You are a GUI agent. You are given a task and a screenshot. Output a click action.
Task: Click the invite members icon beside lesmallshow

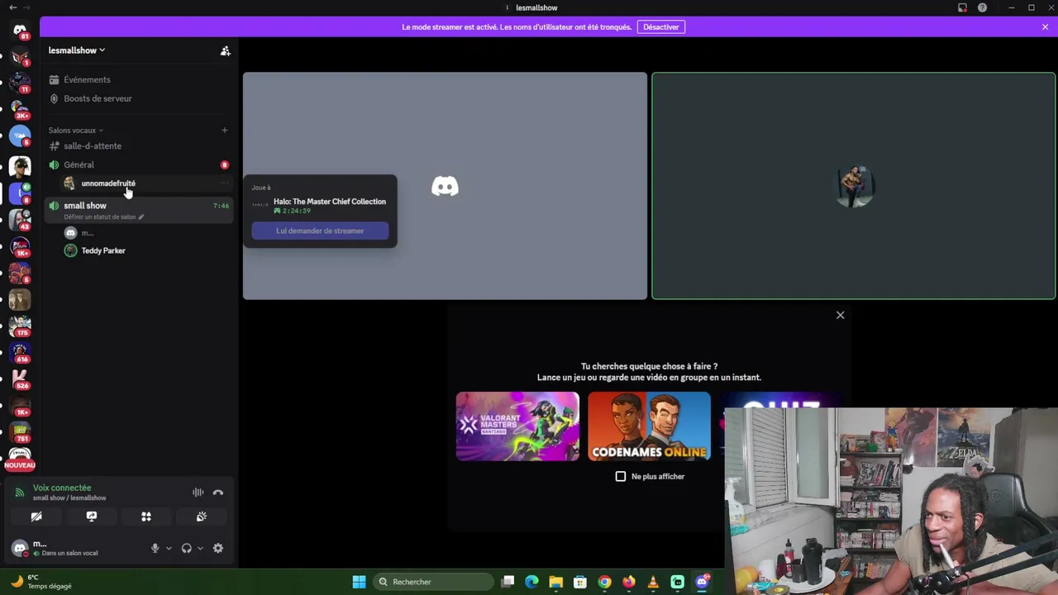coord(225,50)
